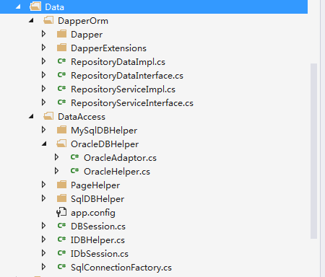Click the C# icon beside RepositoryServiceInterface.cs

(x=61, y=102)
